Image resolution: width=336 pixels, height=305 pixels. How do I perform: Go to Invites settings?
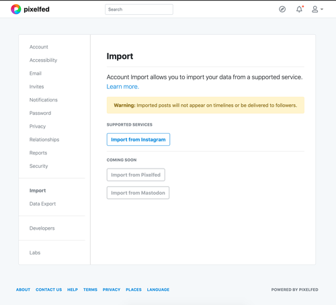[x=36, y=87]
